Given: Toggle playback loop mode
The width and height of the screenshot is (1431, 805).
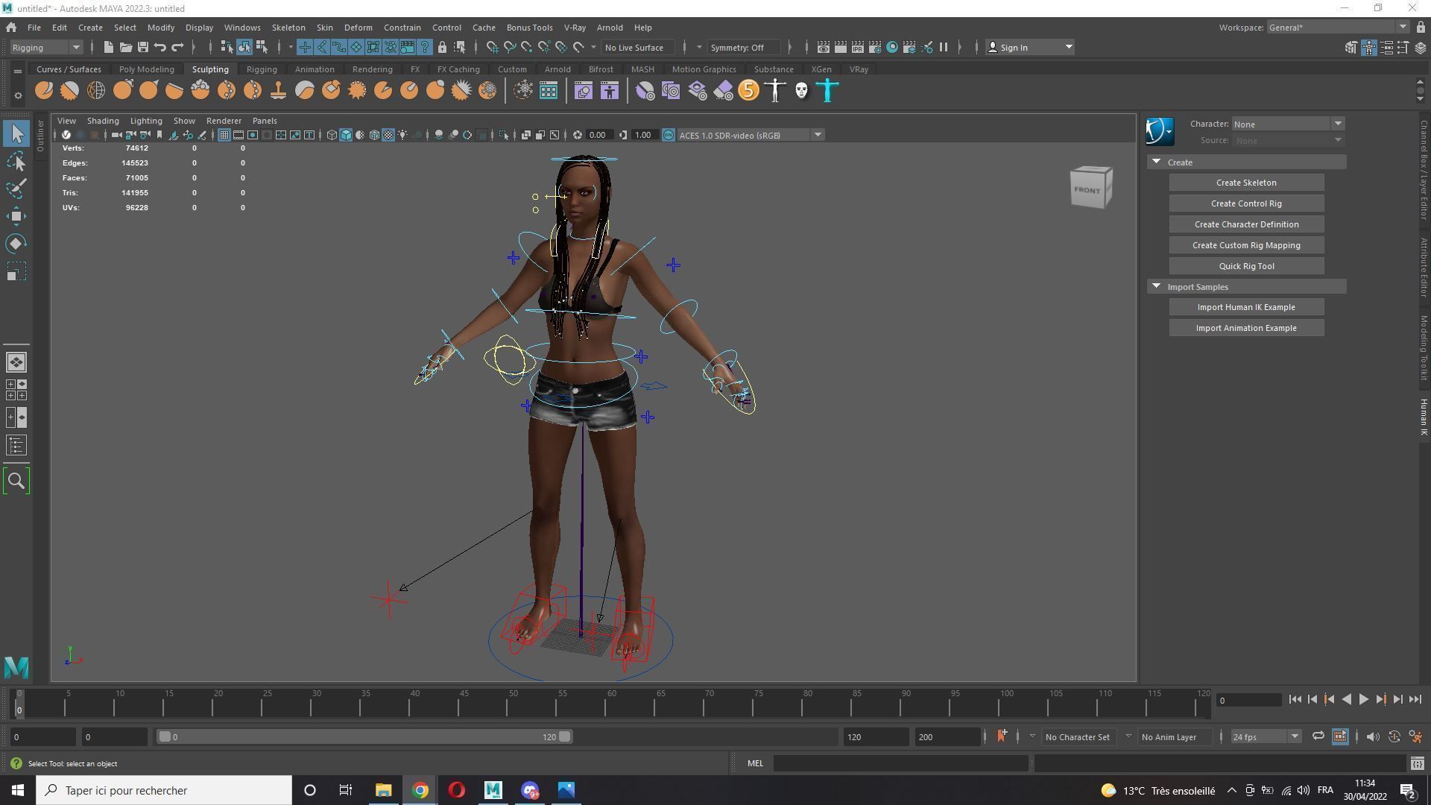Looking at the screenshot, I should click(1318, 736).
